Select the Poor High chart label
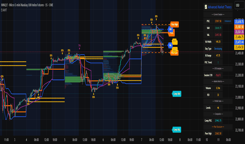 tap(174, 24)
